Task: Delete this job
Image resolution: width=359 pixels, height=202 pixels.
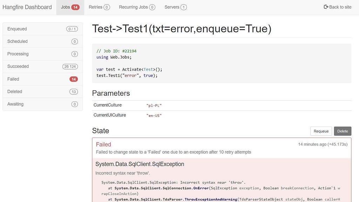Action: coord(343,131)
